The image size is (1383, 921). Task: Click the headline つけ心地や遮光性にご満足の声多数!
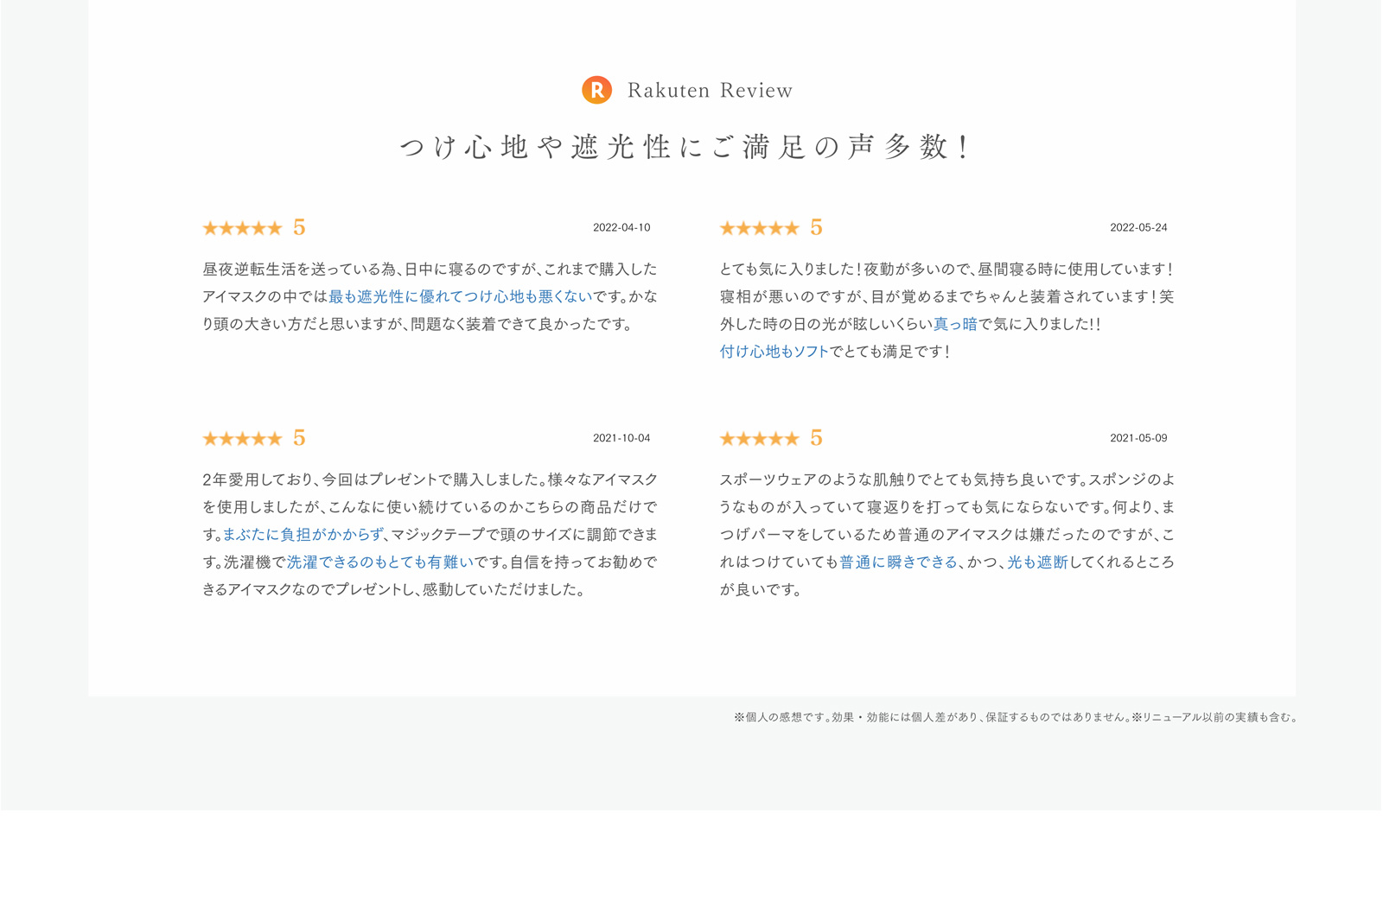coord(687,147)
